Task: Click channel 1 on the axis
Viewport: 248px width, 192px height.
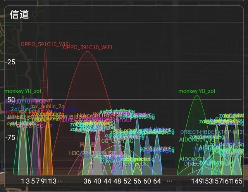Action: 23,181
